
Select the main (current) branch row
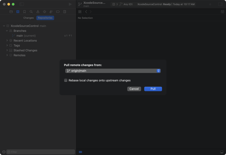point(38,36)
